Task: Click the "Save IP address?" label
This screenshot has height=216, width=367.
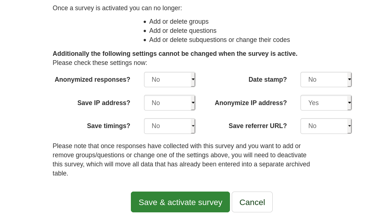Action: click(104, 103)
